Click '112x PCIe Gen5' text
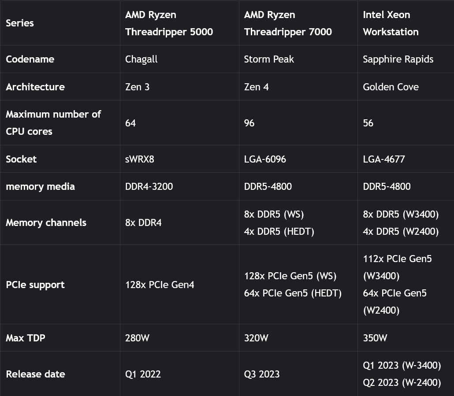This screenshot has width=454, height=396. 397,259
